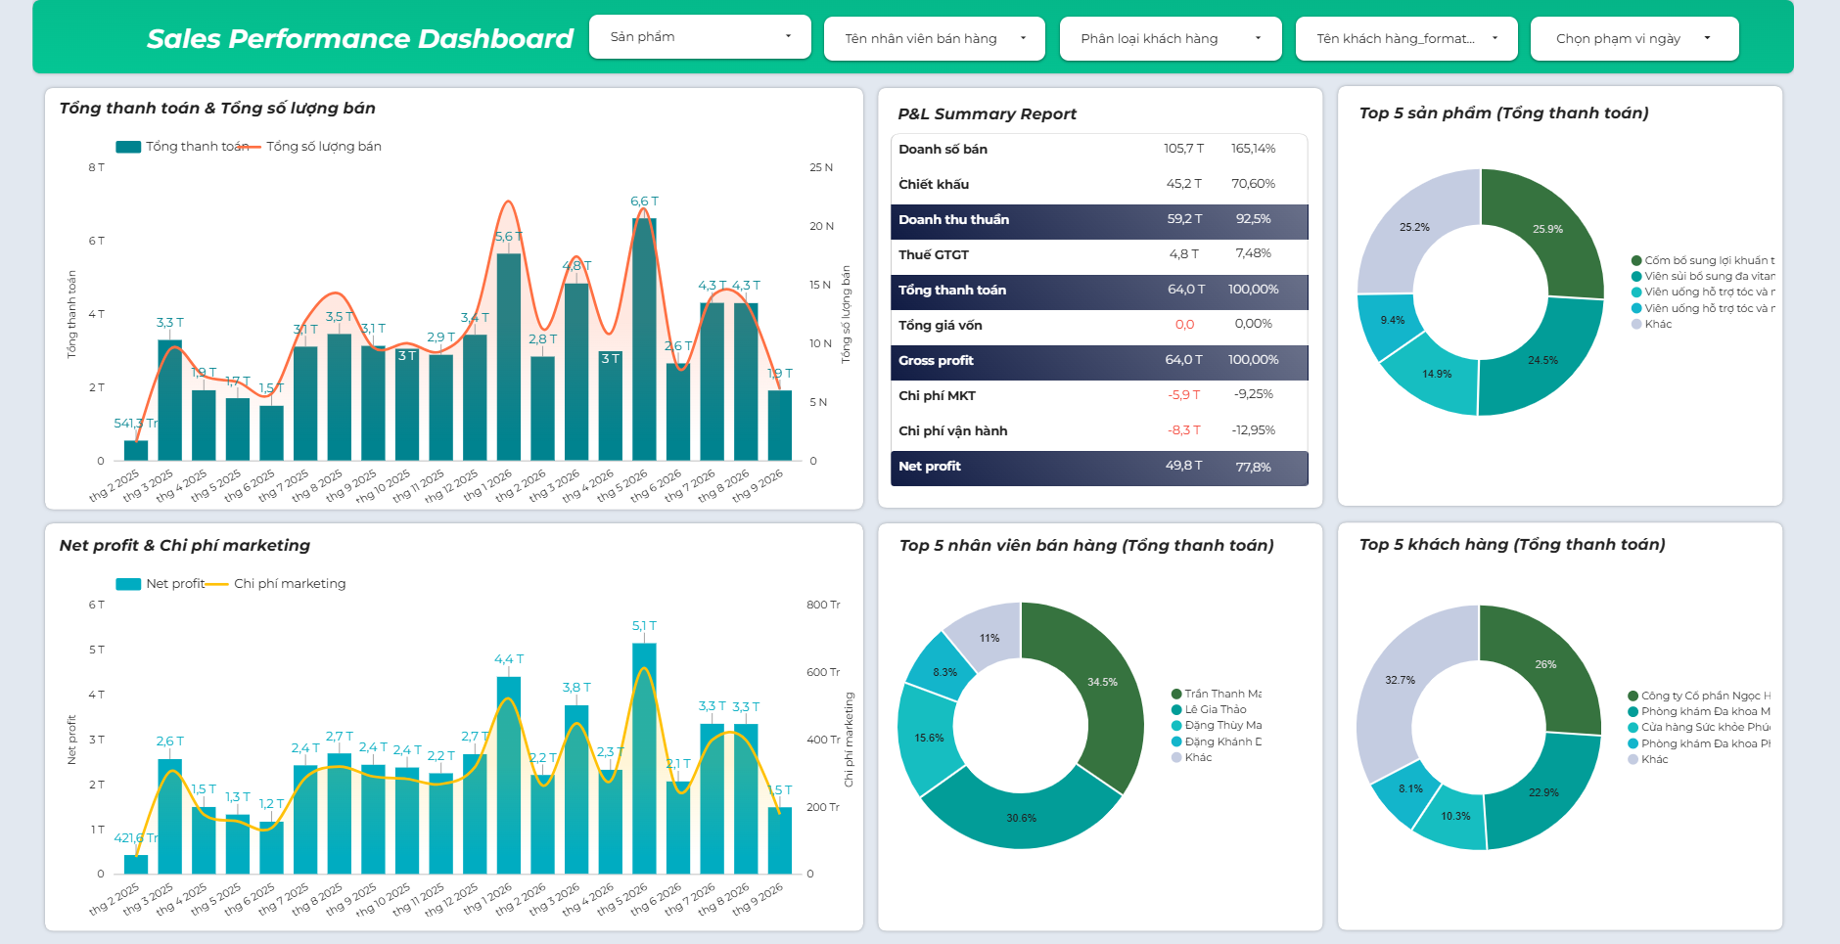
Task: Click the 5,1 T bar in Net profit chart
Action: pyautogui.click(x=644, y=758)
